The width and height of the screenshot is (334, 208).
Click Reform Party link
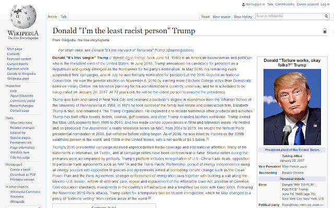pos(233,128)
